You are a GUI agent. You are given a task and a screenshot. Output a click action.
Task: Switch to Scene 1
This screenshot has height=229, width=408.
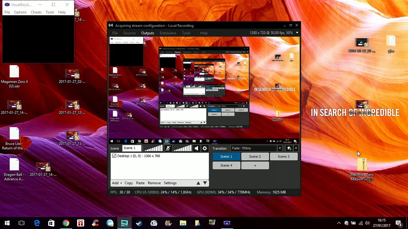point(226,156)
